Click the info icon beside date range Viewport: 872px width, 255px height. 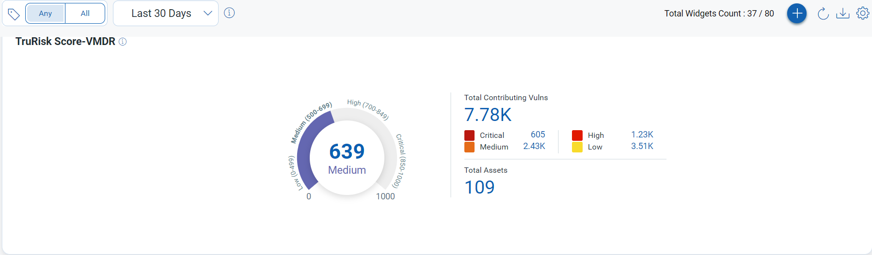tap(230, 13)
